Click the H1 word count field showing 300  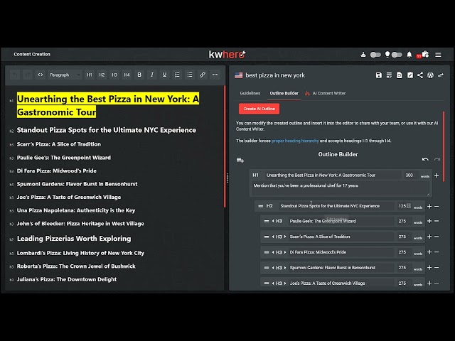coord(409,175)
